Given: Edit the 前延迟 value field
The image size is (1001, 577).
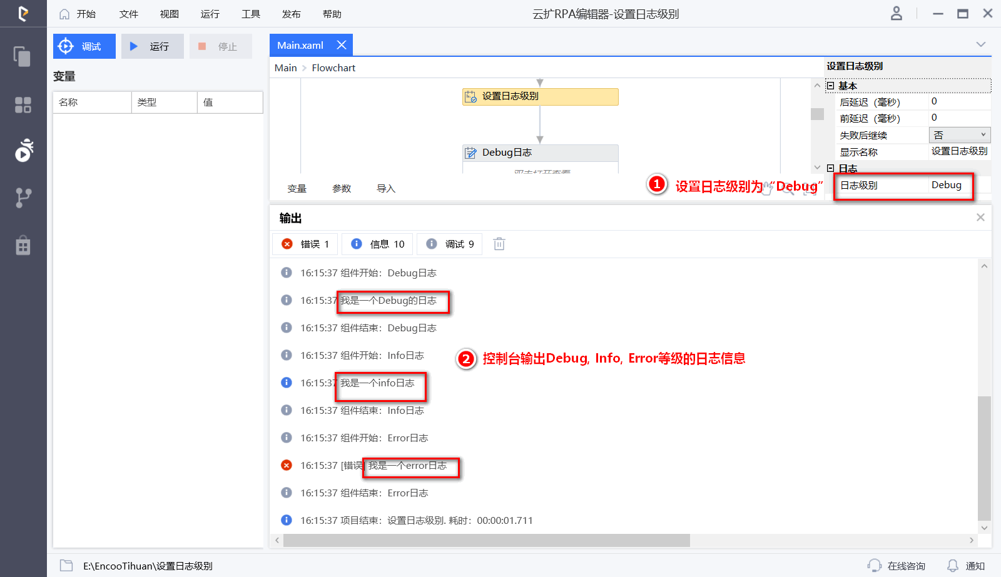Looking at the screenshot, I should pos(960,118).
